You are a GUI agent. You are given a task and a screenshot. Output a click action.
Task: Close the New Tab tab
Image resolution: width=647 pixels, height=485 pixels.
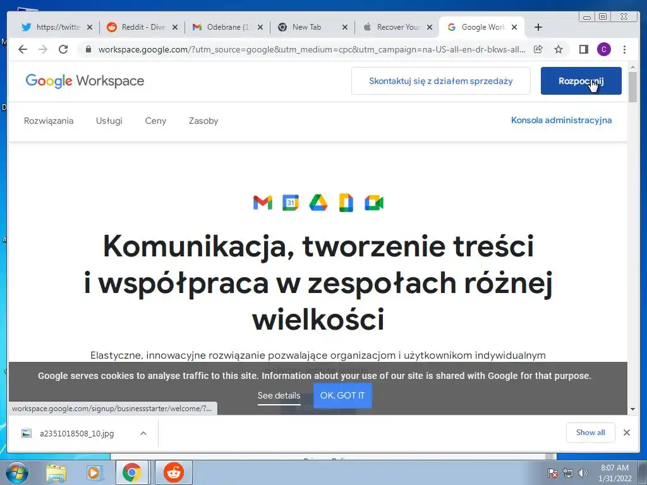pyautogui.click(x=346, y=27)
